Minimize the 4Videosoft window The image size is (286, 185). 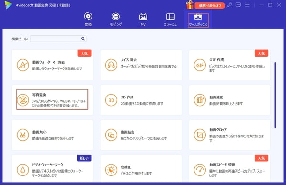[261, 5]
